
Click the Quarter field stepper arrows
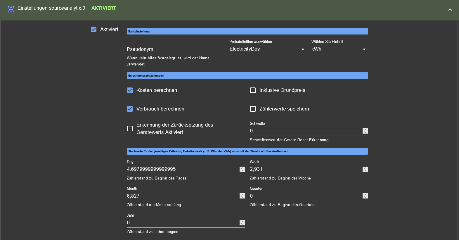pos(365,196)
